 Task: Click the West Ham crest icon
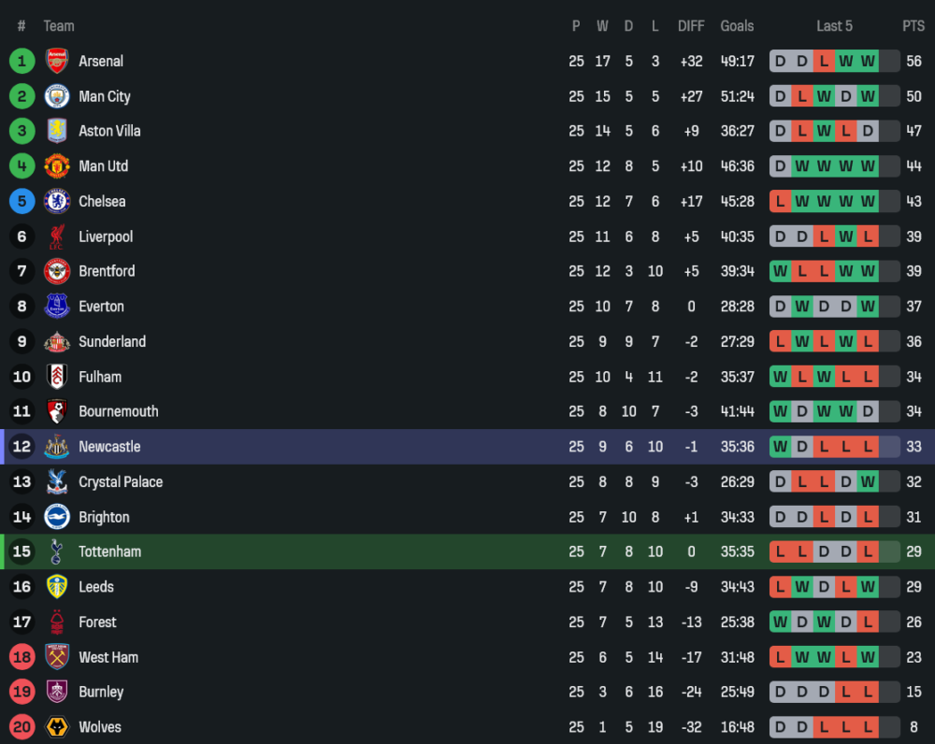[x=57, y=657]
